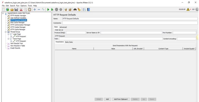Click the Down button
Image resolution: width=199 pixels, height=102 pixels.
[152, 99]
